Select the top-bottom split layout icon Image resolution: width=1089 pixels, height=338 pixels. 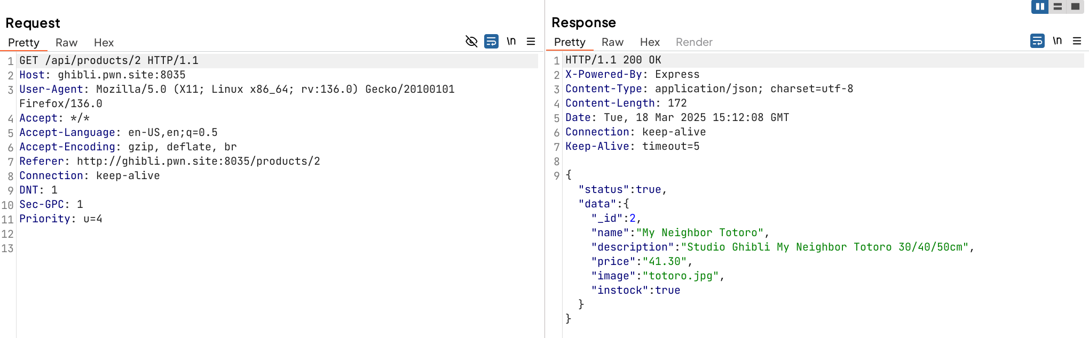pyautogui.click(x=1058, y=6)
